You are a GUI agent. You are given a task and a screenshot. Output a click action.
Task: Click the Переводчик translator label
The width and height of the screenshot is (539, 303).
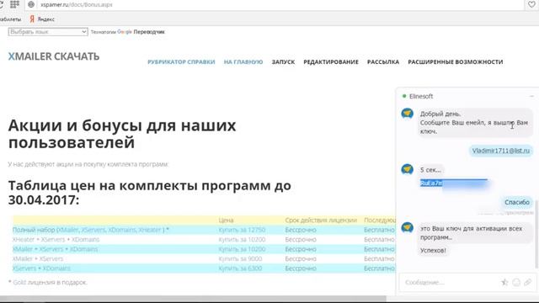pos(149,32)
